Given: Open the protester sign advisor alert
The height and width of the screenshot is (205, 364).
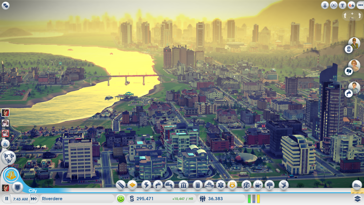Looking at the screenshot, I should pos(349,71).
